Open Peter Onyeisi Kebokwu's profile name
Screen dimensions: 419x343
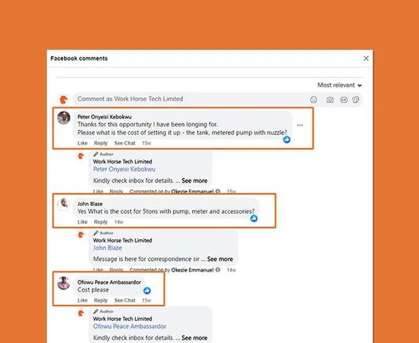click(x=104, y=117)
